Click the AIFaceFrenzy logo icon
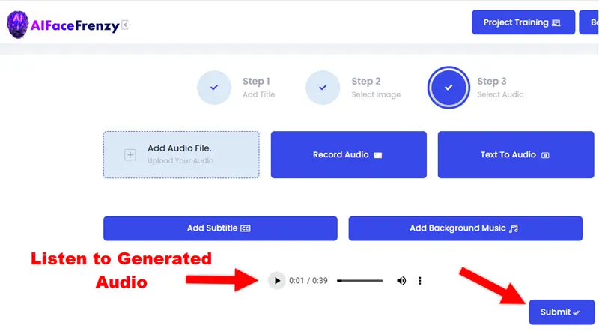The width and height of the screenshot is (599, 331). click(17, 25)
